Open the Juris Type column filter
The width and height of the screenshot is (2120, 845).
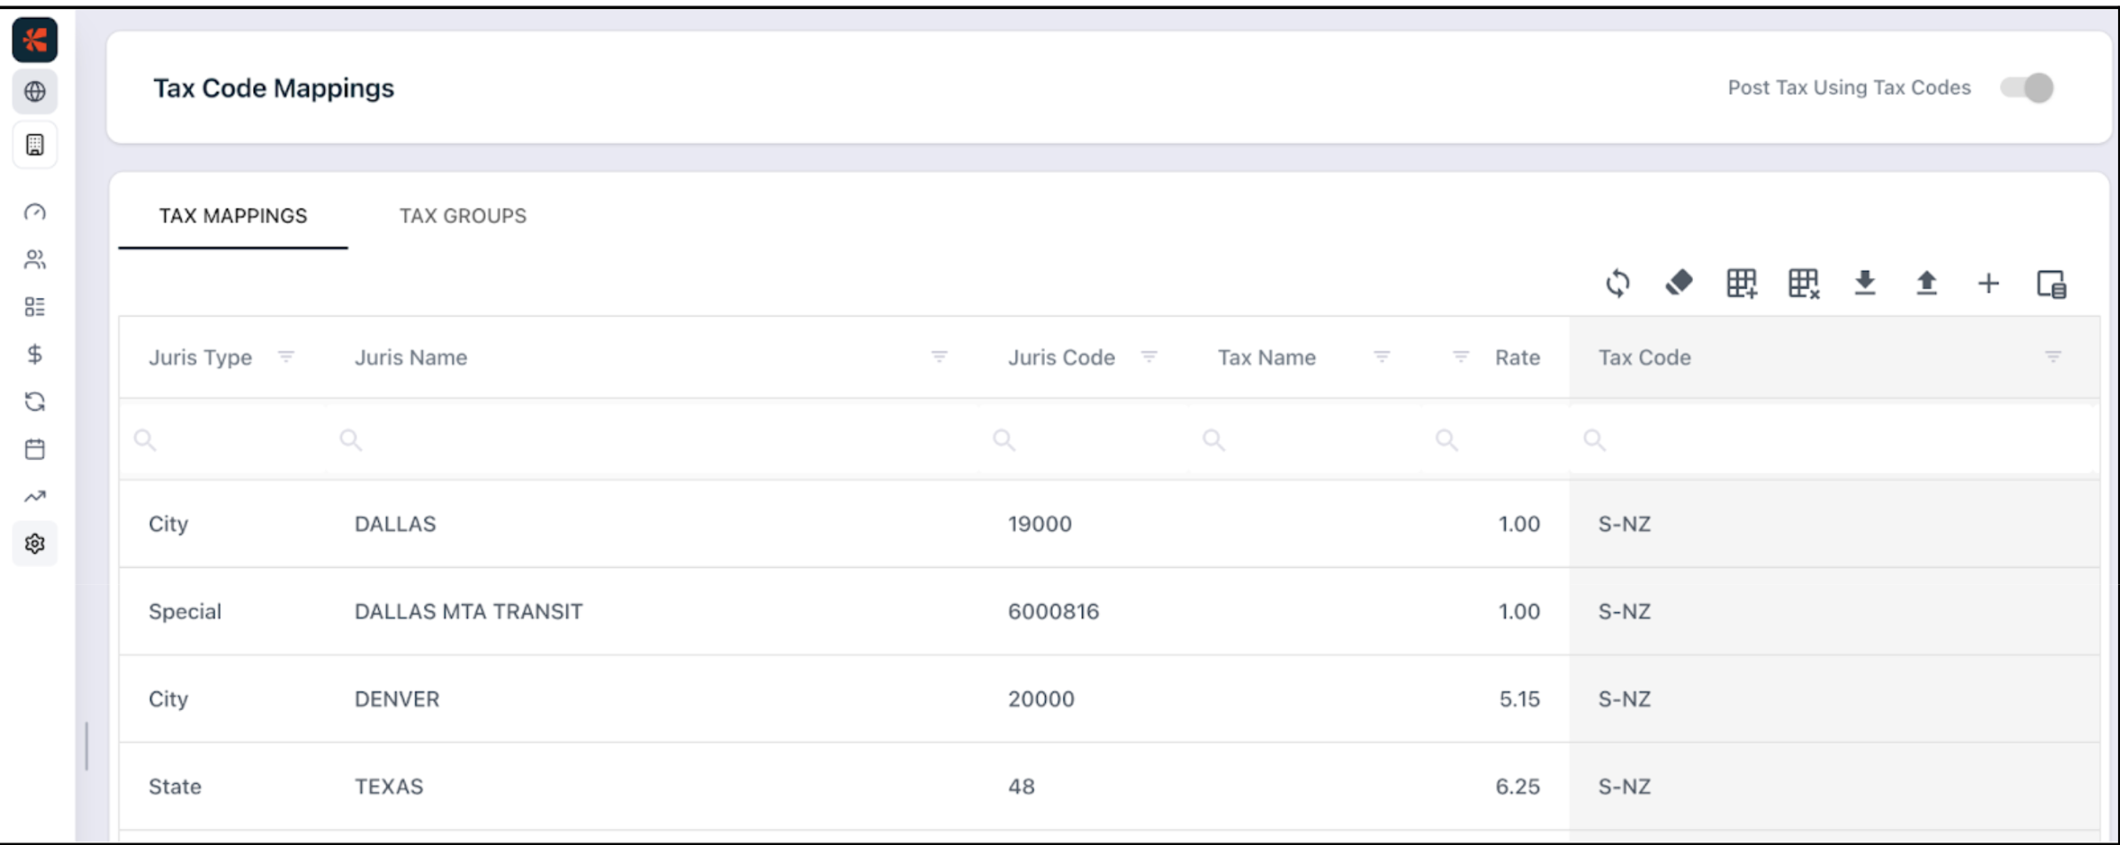(x=286, y=357)
